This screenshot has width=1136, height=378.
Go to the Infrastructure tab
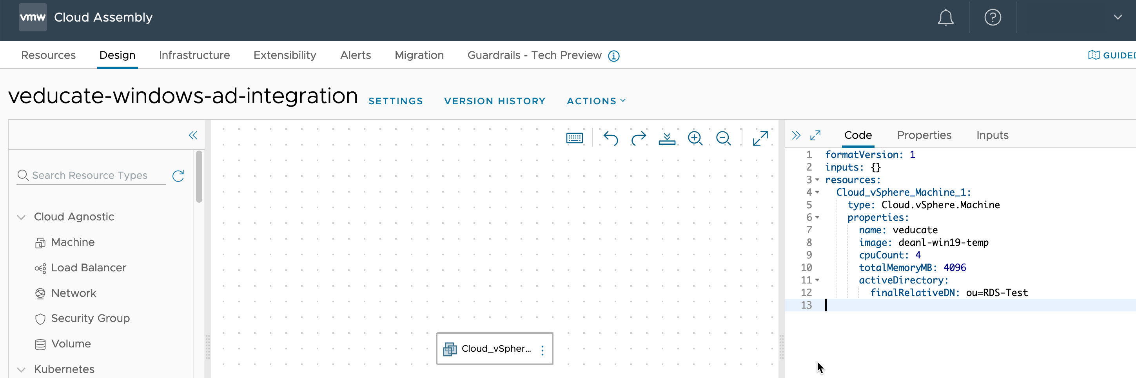pos(194,55)
